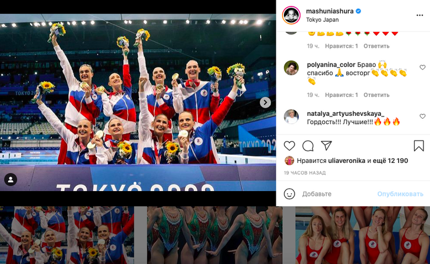Like the post with heart icon
This screenshot has height=264, width=430.
click(x=289, y=146)
